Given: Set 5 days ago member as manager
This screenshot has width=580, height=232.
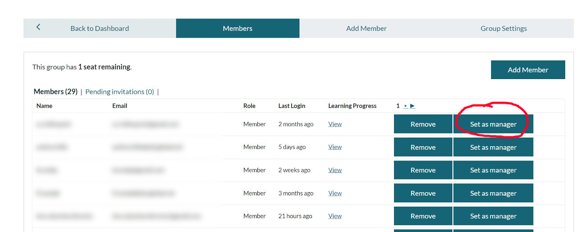Looking at the screenshot, I should (x=493, y=147).
